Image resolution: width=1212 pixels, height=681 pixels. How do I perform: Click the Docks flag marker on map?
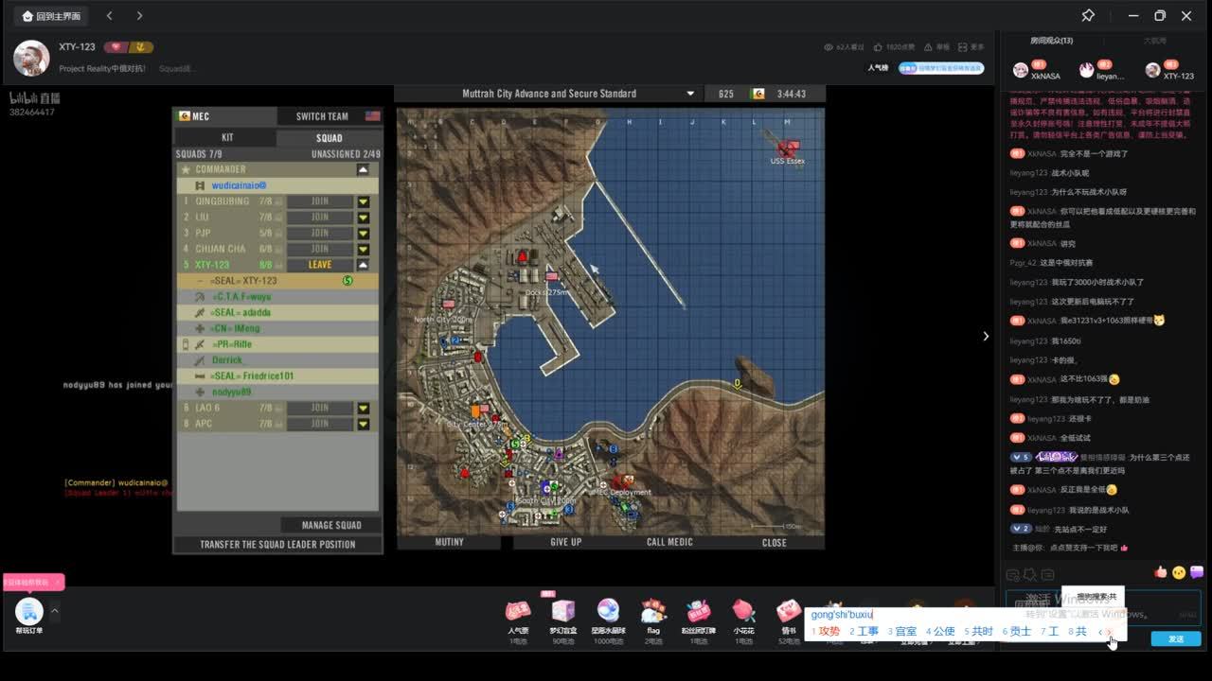pos(551,277)
